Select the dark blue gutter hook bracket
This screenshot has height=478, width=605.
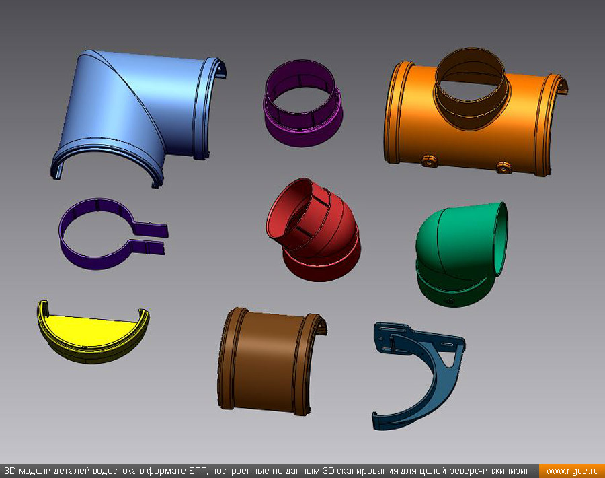[x=419, y=376]
